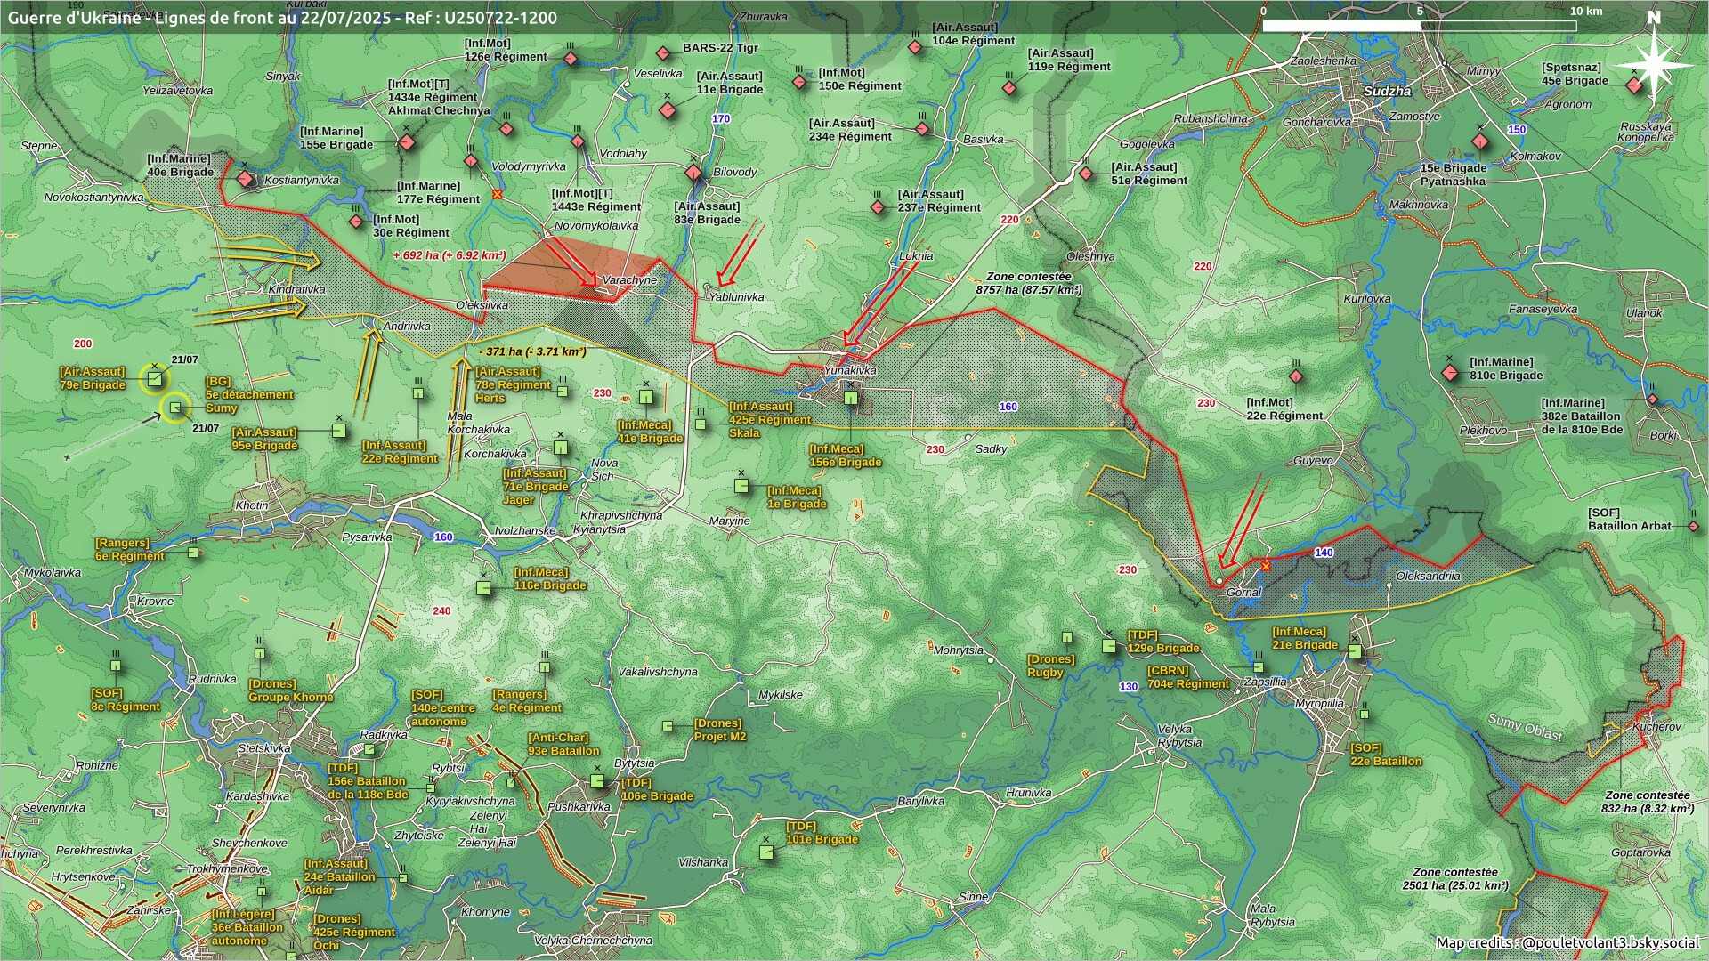Select the 15e Brigade Pyatnashka label

coord(1454,174)
